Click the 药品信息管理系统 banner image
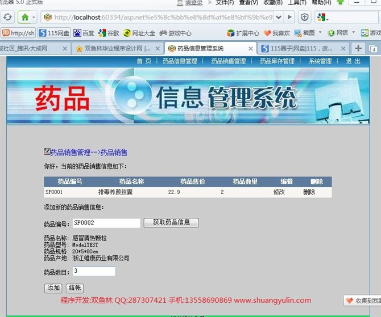Screen dimensions: 381x317 tap(188, 96)
